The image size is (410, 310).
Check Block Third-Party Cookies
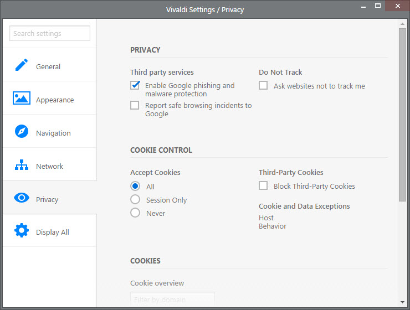coord(263,185)
